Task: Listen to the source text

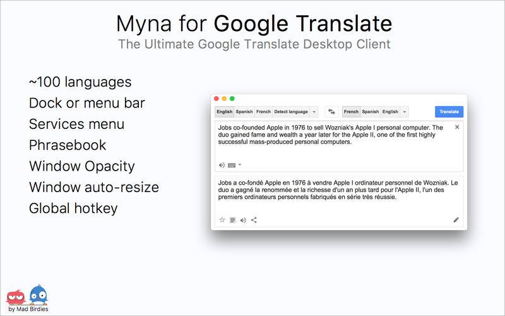Action: click(222, 165)
